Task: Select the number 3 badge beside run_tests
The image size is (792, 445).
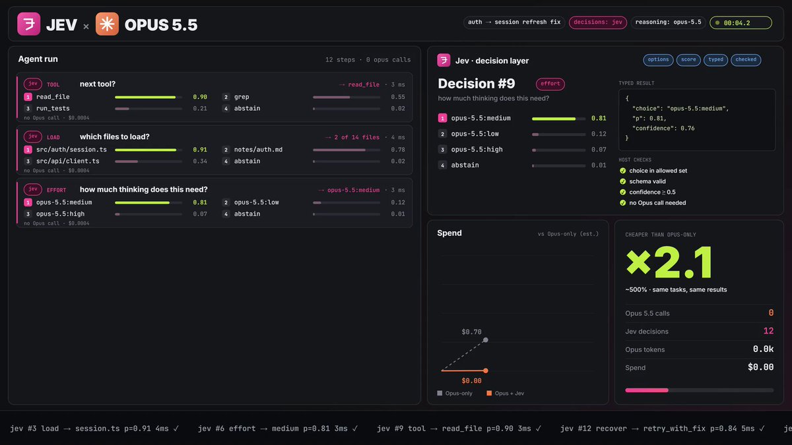Action: tap(28, 108)
